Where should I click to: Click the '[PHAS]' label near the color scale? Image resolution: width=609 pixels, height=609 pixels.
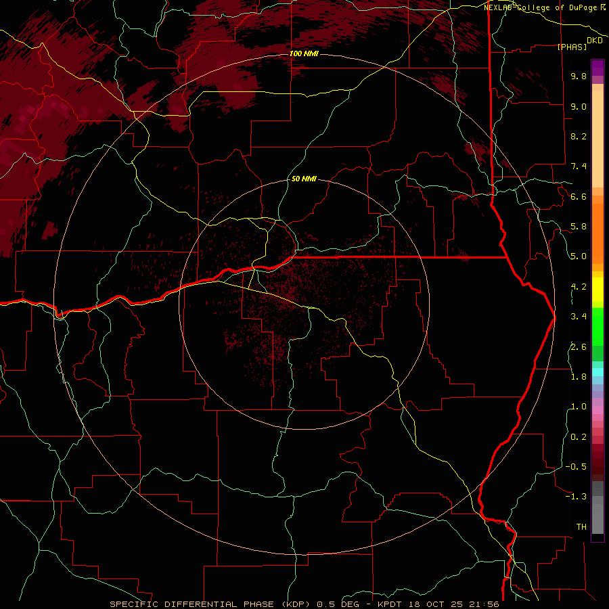point(572,47)
